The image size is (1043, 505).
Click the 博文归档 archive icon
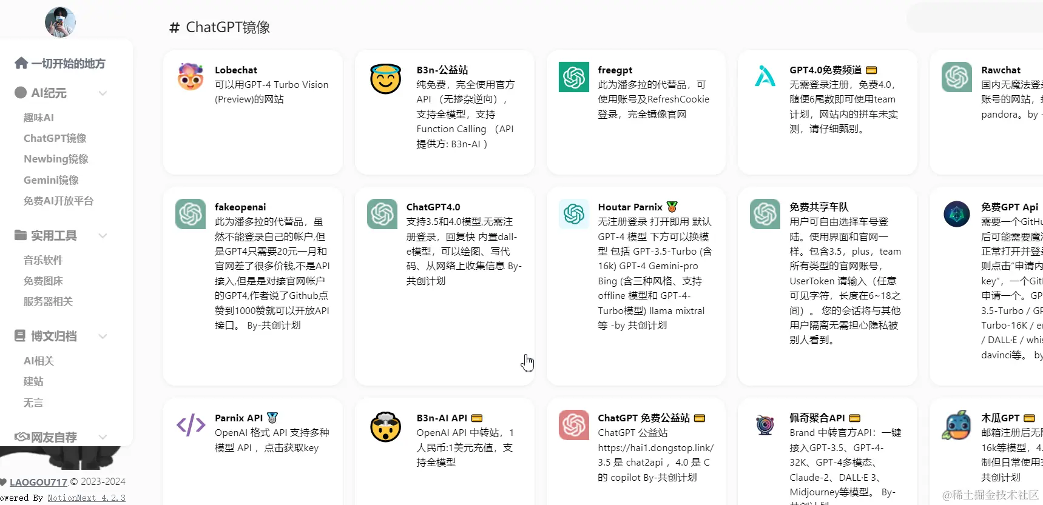click(x=20, y=335)
